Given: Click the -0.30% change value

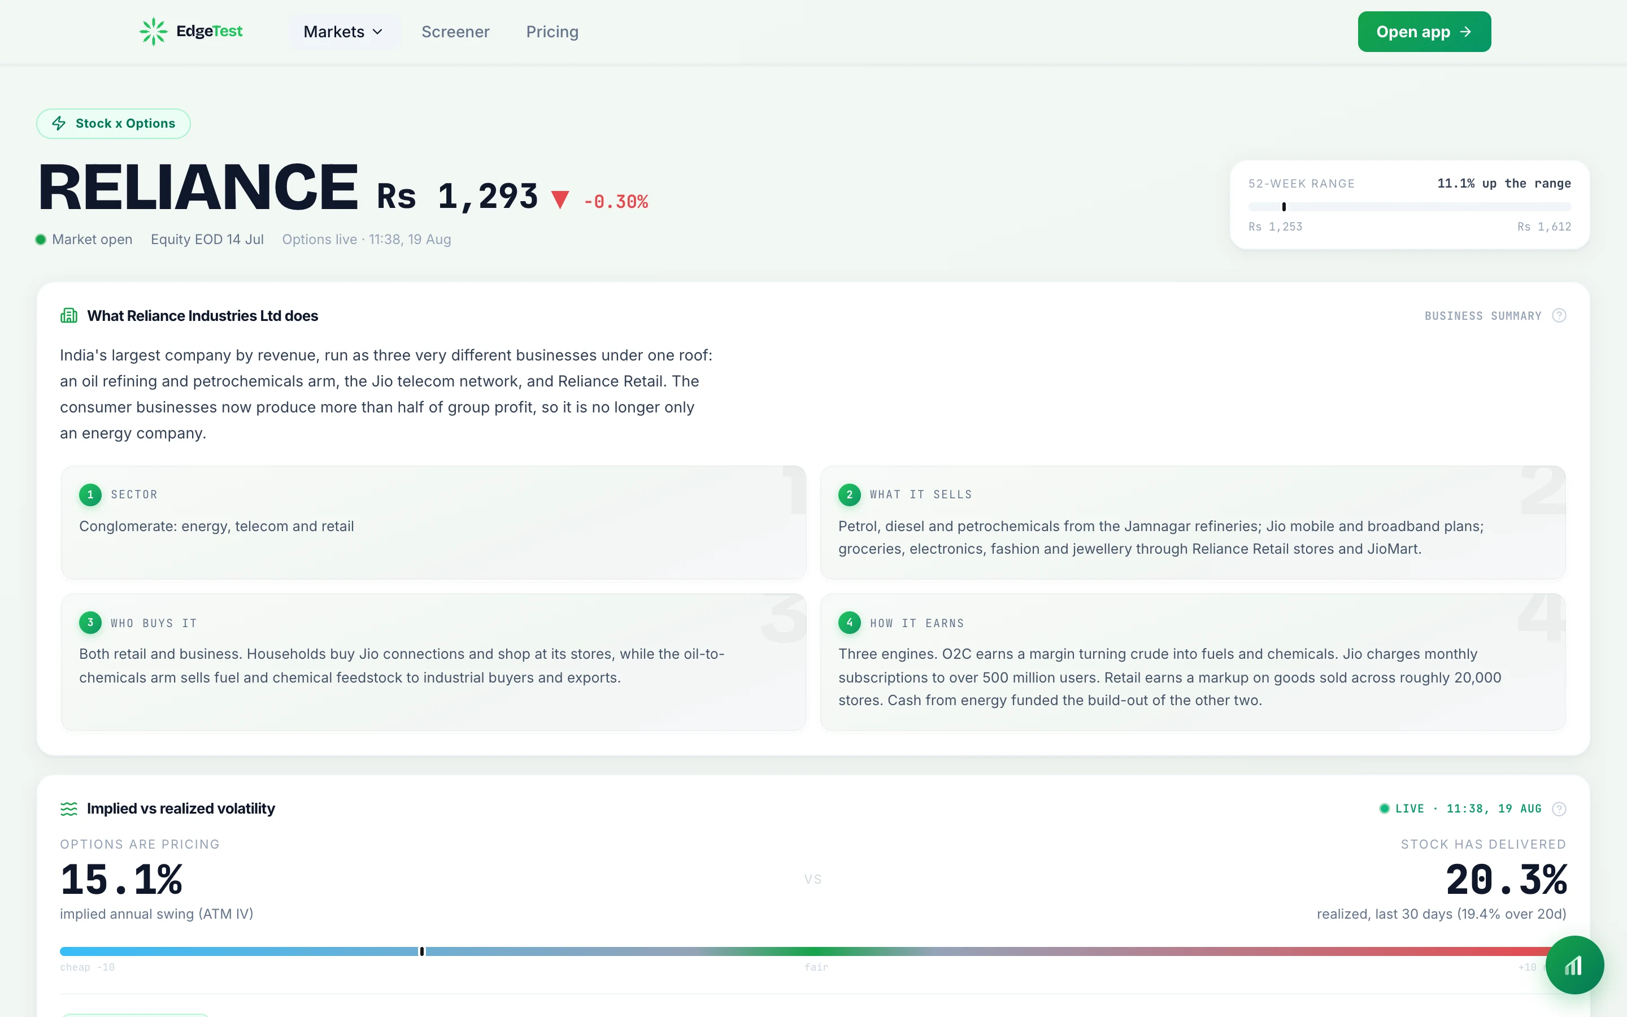Looking at the screenshot, I should [616, 202].
